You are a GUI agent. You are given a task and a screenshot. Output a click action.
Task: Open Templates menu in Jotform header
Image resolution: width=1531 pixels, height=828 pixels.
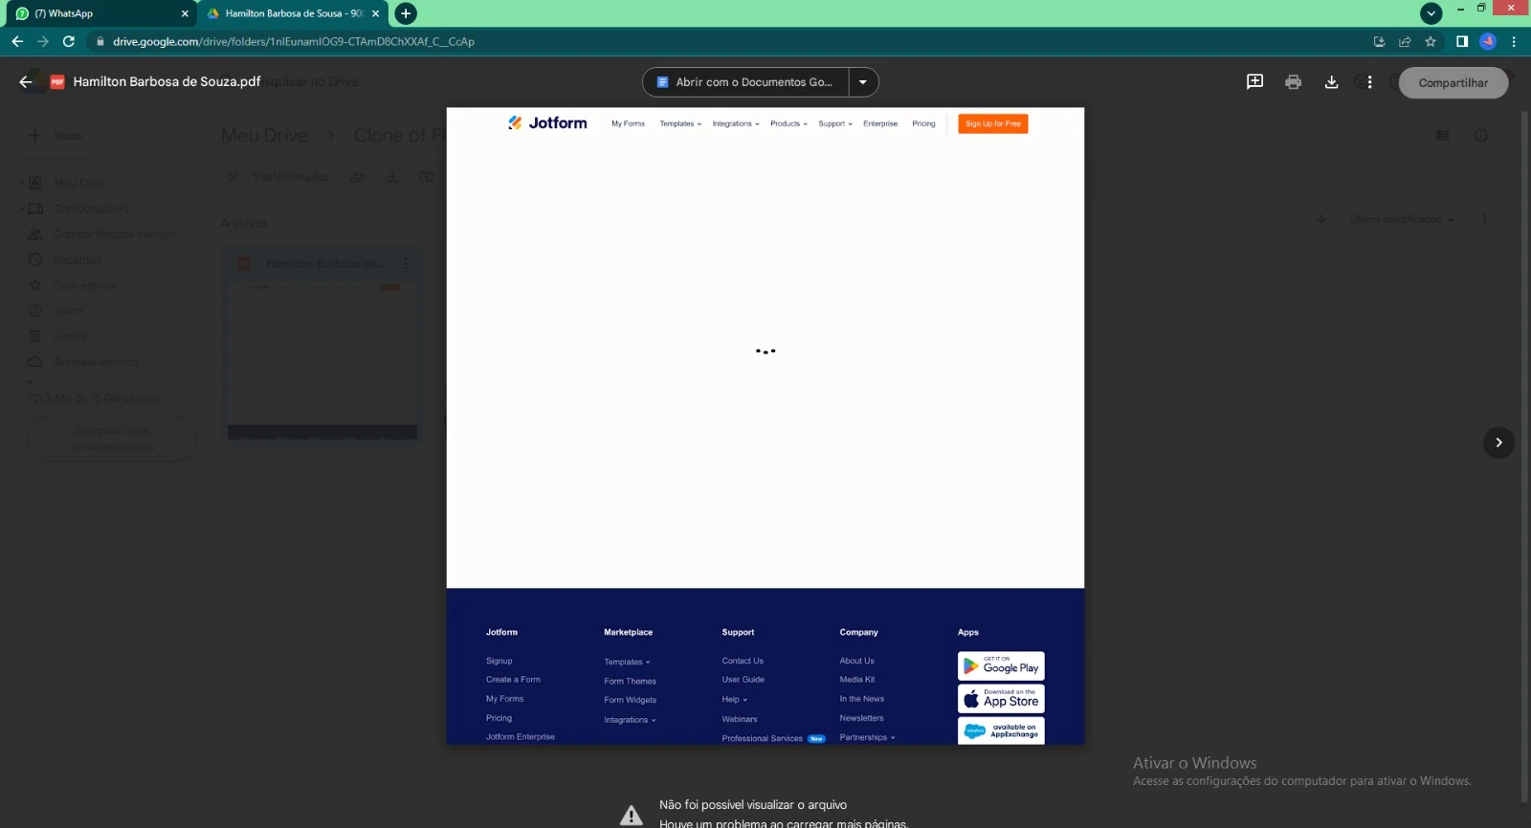click(680, 123)
